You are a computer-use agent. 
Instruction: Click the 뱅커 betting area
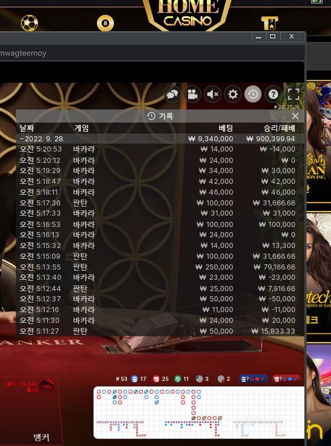click(x=31, y=410)
